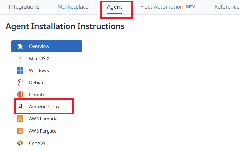Click the BETA badge on Fleet Automation
The image size is (240, 151).
click(191, 7)
